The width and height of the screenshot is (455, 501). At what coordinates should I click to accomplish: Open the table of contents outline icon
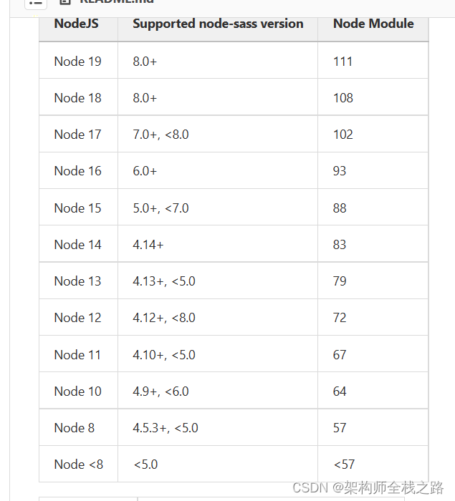coord(35,2)
